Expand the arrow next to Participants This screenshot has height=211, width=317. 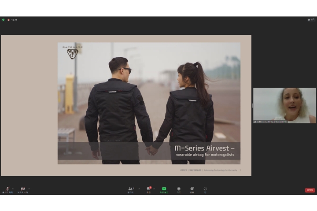tap(139, 189)
